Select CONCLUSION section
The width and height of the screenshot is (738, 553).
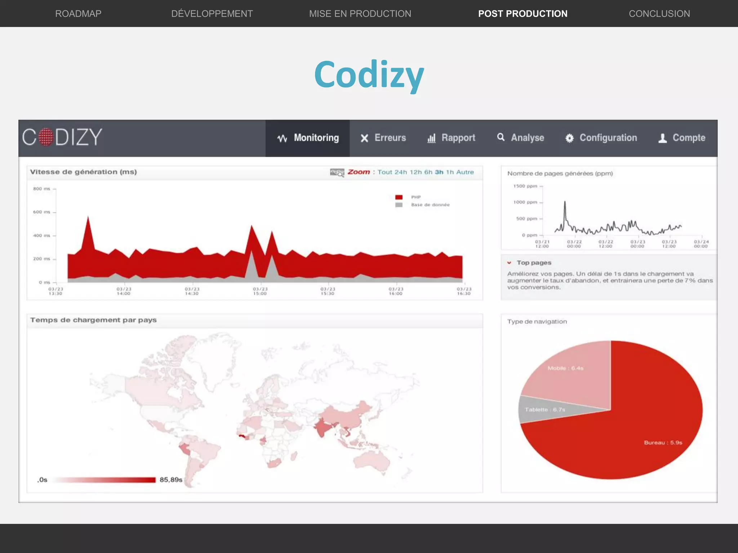[x=659, y=14]
